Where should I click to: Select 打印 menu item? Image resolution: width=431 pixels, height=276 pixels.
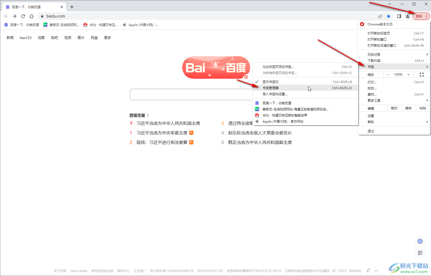click(x=394, y=82)
